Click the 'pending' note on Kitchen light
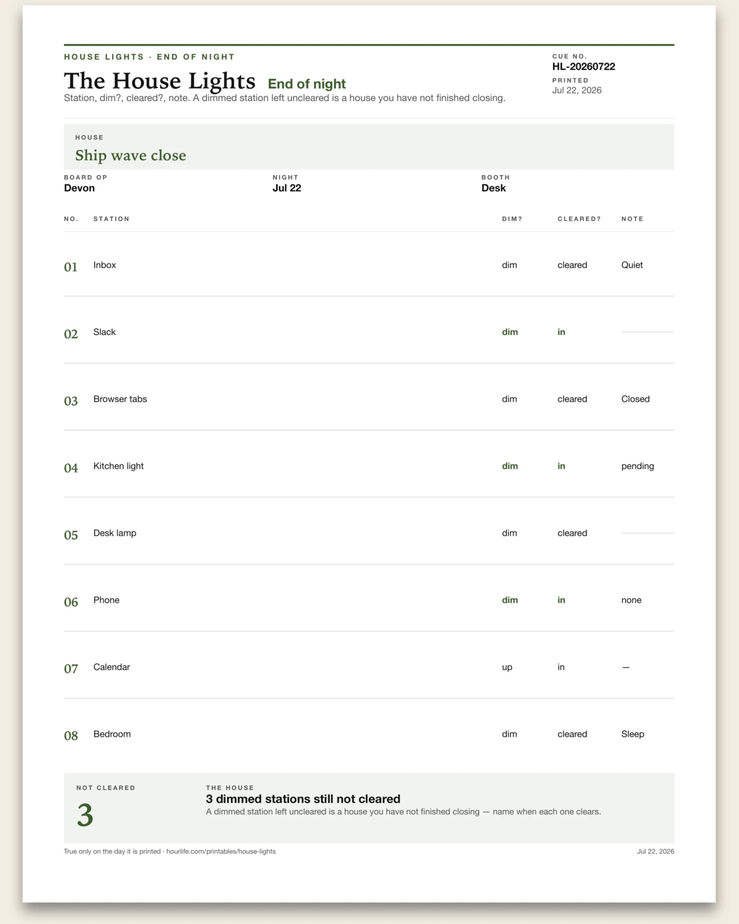The image size is (739, 924). click(x=637, y=466)
